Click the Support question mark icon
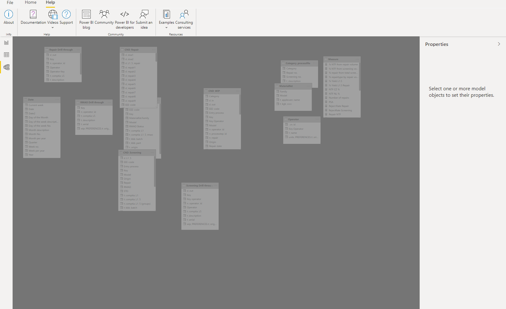Image resolution: width=506 pixels, height=309 pixels. point(66,14)
